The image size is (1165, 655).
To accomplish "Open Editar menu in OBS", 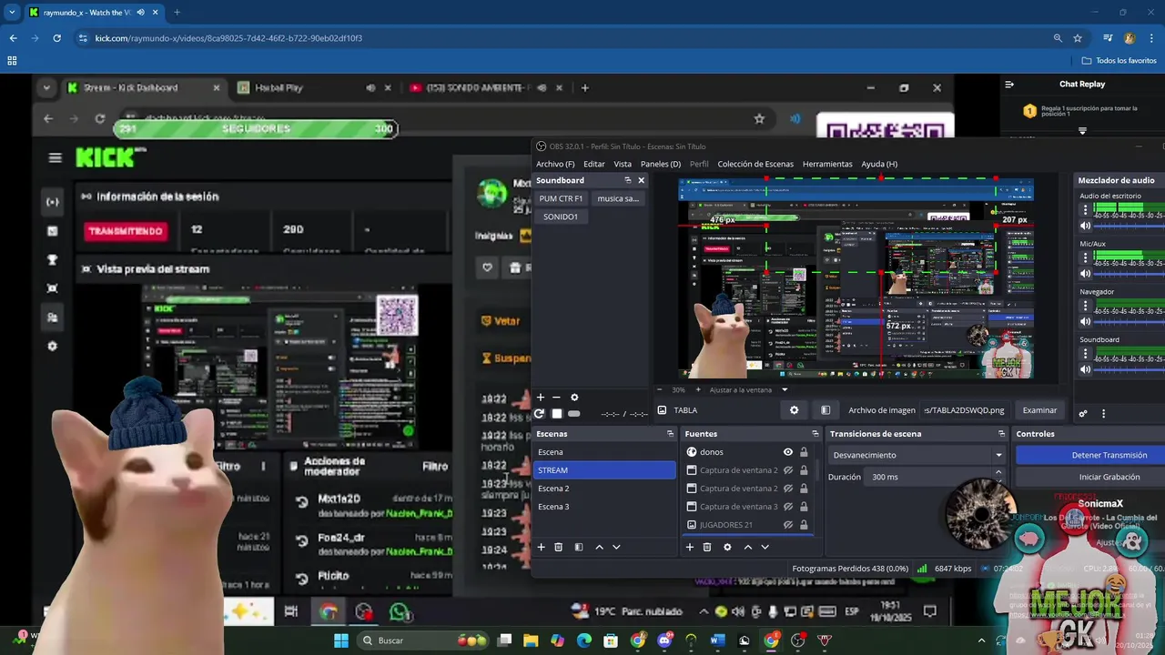I will (594, 165).
